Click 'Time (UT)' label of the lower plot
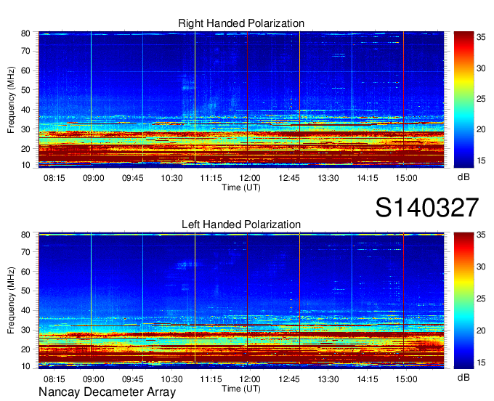494x401 pixels. pos(241,389)
